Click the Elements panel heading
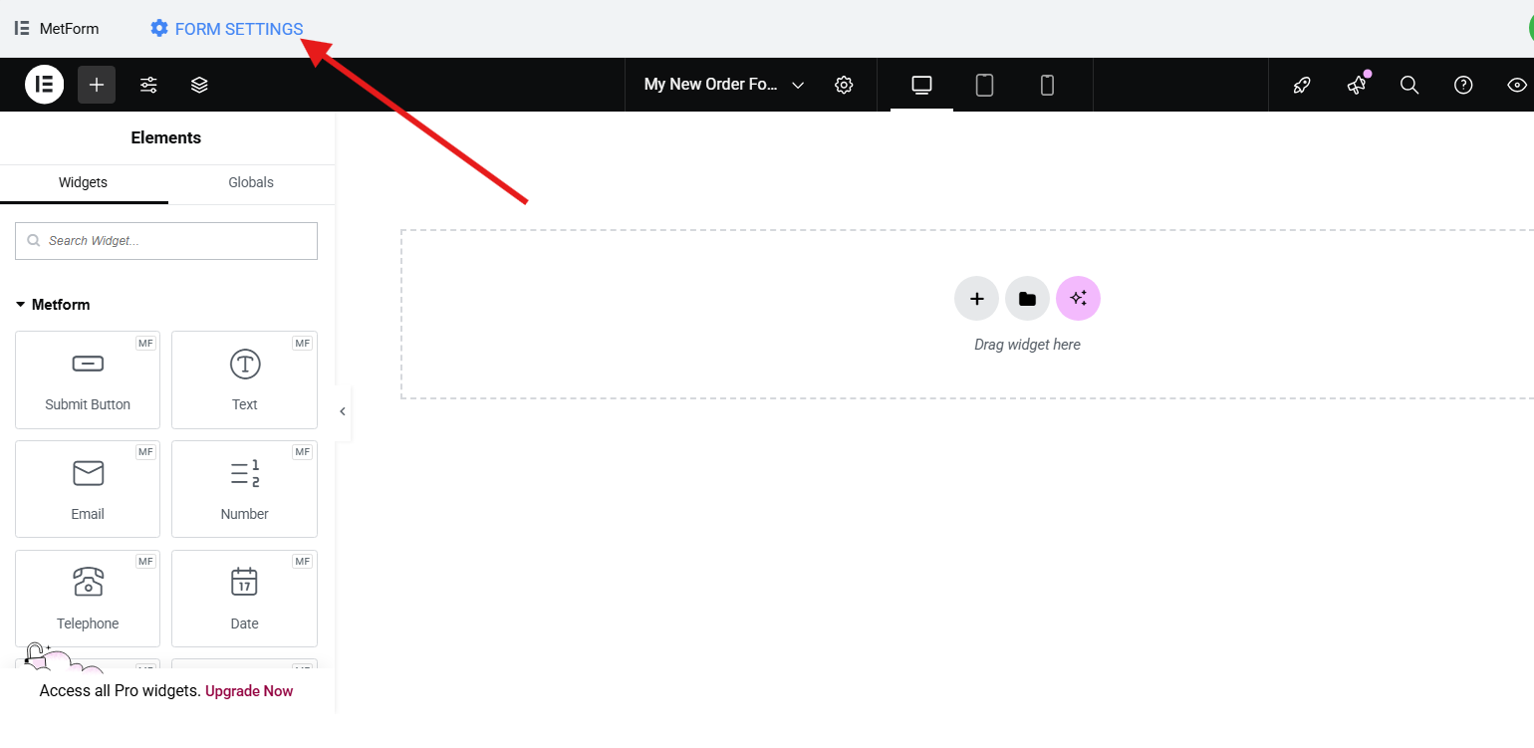The image size is (1534, 748). tap(166, 138)
